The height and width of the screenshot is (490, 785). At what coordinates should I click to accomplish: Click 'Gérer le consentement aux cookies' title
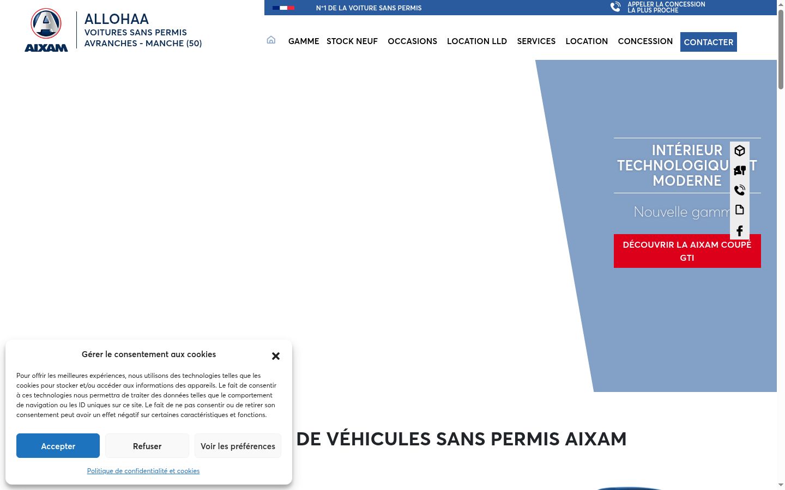click(x=149, y=354)
